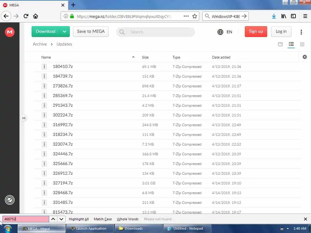311x233 pixels.
Task: Click the green Download button
Action: 46,32
